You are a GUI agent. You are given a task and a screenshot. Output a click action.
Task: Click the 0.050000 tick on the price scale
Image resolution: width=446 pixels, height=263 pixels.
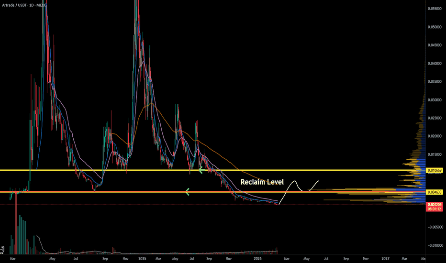click(435, 27)
